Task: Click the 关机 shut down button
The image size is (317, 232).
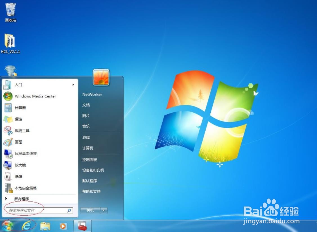Action: (x=90, y=210)
